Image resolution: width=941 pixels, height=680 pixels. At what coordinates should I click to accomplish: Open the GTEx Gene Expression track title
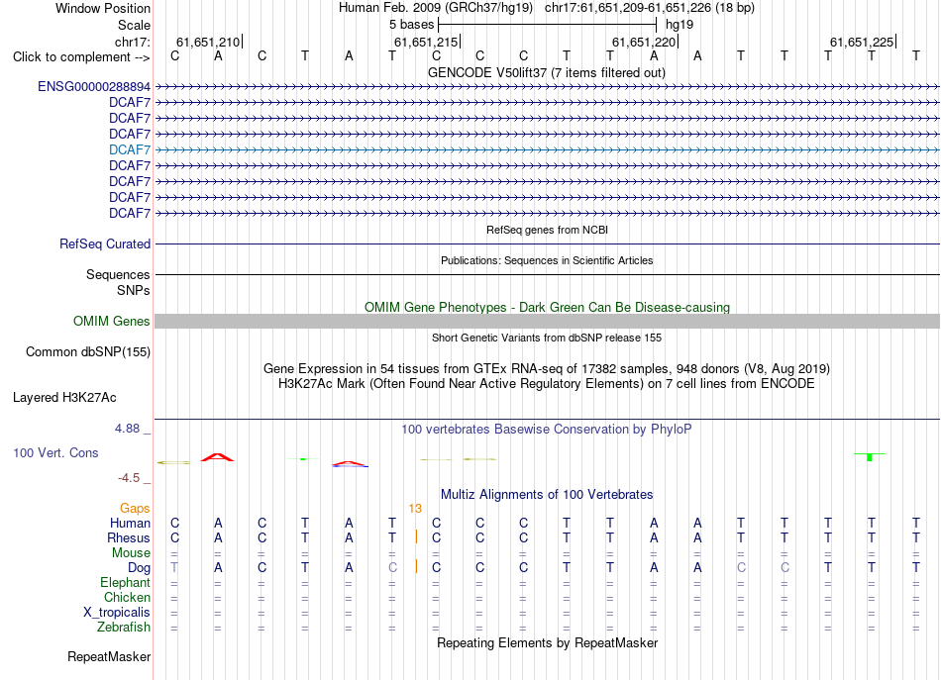coord(547,369)
